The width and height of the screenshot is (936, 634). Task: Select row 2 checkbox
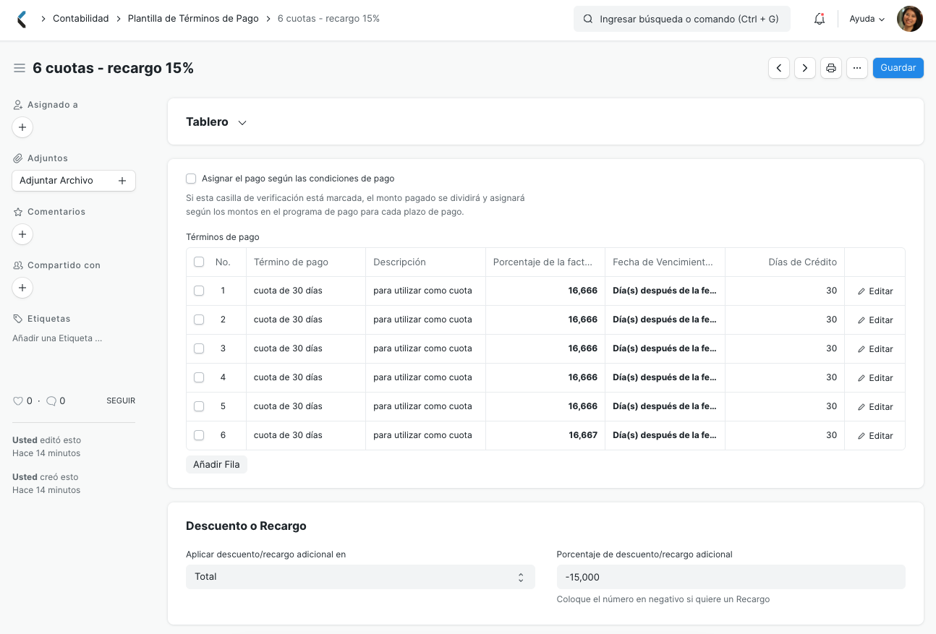[199, 320]
